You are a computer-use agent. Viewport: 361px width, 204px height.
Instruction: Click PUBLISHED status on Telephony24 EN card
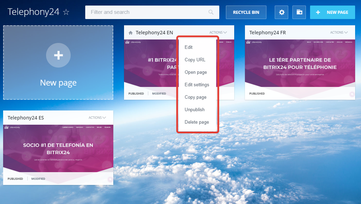click(x=136, y=94)
